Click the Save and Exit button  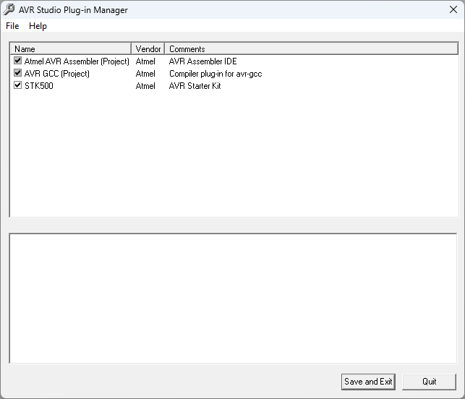(368, 382)
